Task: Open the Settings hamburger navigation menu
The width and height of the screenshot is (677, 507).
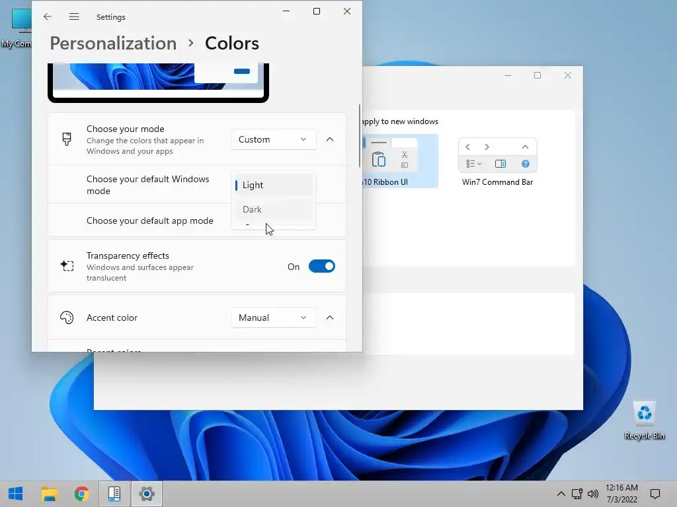Action: 74,17
